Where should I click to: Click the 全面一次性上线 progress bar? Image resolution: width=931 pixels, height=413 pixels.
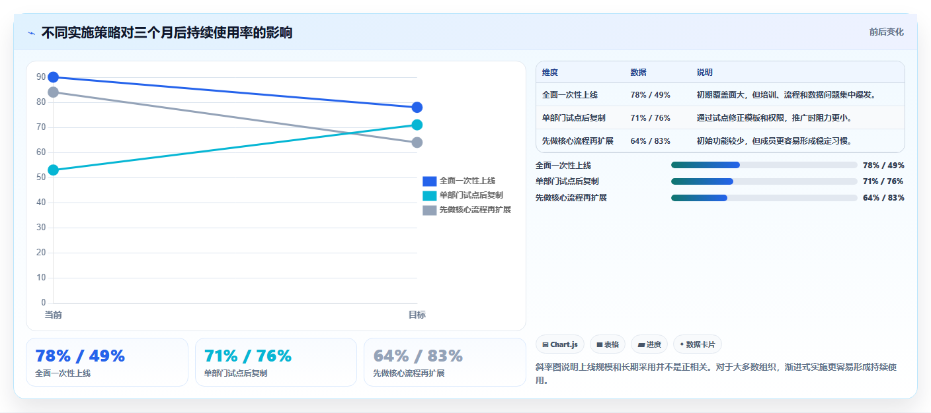[764, 165]
